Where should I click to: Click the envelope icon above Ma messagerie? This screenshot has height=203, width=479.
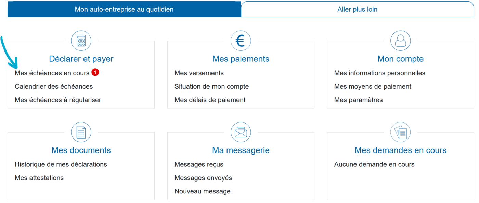pos(241,132)
